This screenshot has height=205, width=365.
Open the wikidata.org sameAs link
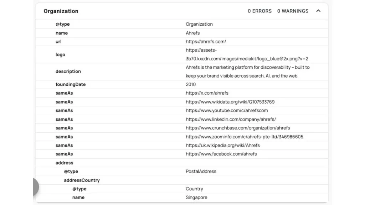pos(230,102)
